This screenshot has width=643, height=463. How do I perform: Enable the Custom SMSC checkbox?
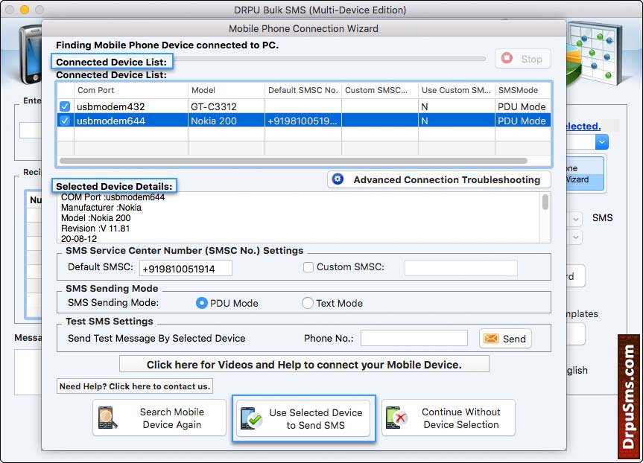coord(308,267)
